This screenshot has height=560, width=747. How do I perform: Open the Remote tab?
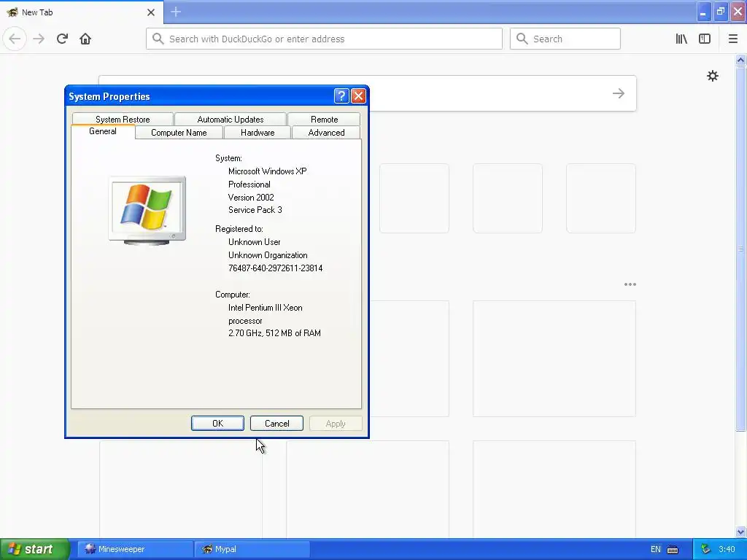[x=324, y=119]
